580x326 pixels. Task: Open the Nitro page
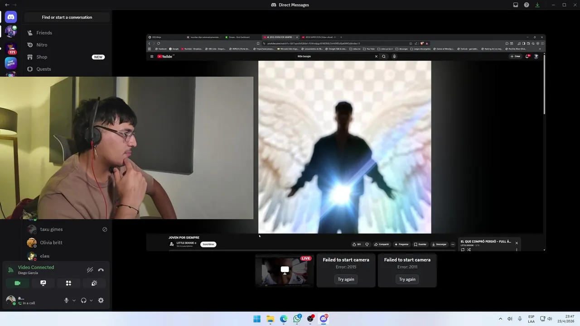67,45
